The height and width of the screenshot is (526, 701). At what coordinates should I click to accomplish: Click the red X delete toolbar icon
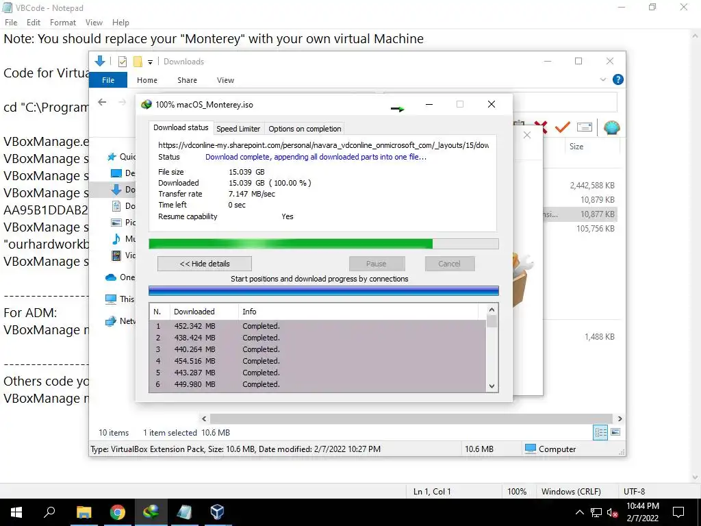click(542, 127)
